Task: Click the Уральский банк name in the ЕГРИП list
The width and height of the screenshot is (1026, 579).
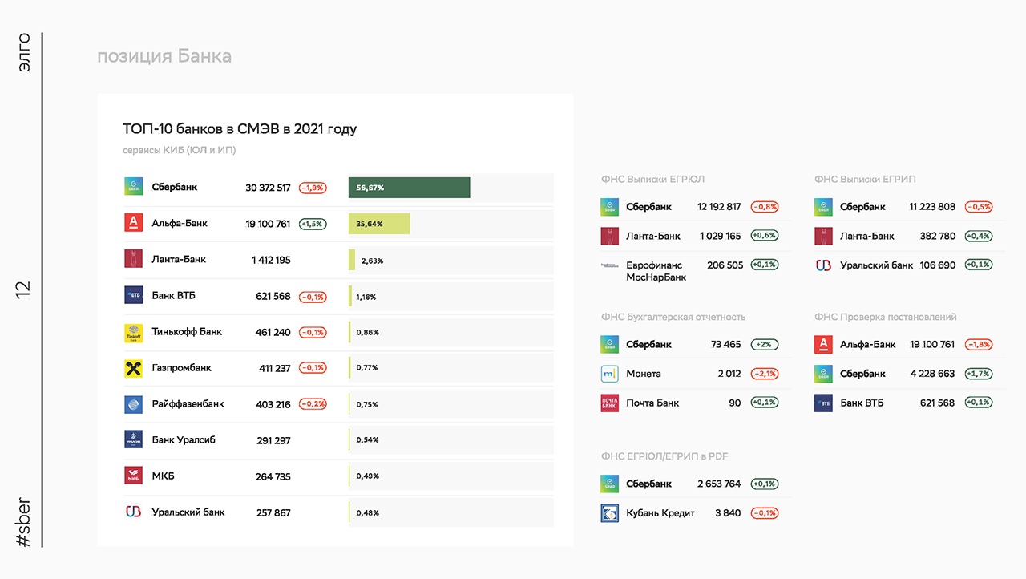Action: tap(876, 265)
